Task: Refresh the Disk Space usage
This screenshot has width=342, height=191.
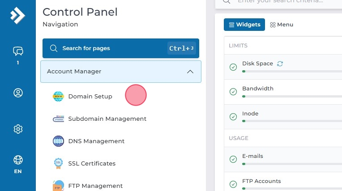Action: tap(280, 64)
